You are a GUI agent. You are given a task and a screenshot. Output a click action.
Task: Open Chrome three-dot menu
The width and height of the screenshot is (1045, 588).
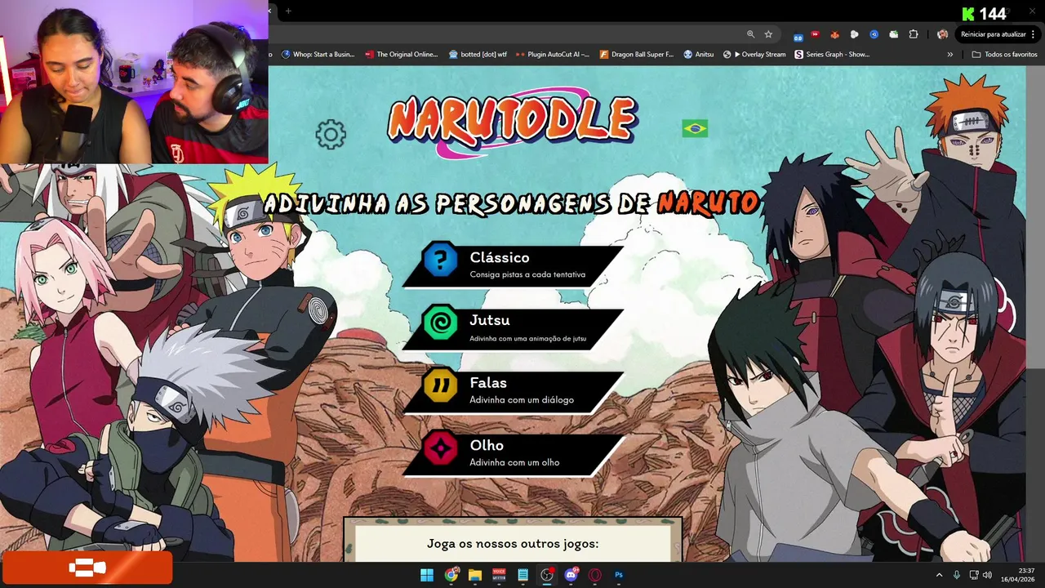pyautogui.click(x=1034, y=34)
